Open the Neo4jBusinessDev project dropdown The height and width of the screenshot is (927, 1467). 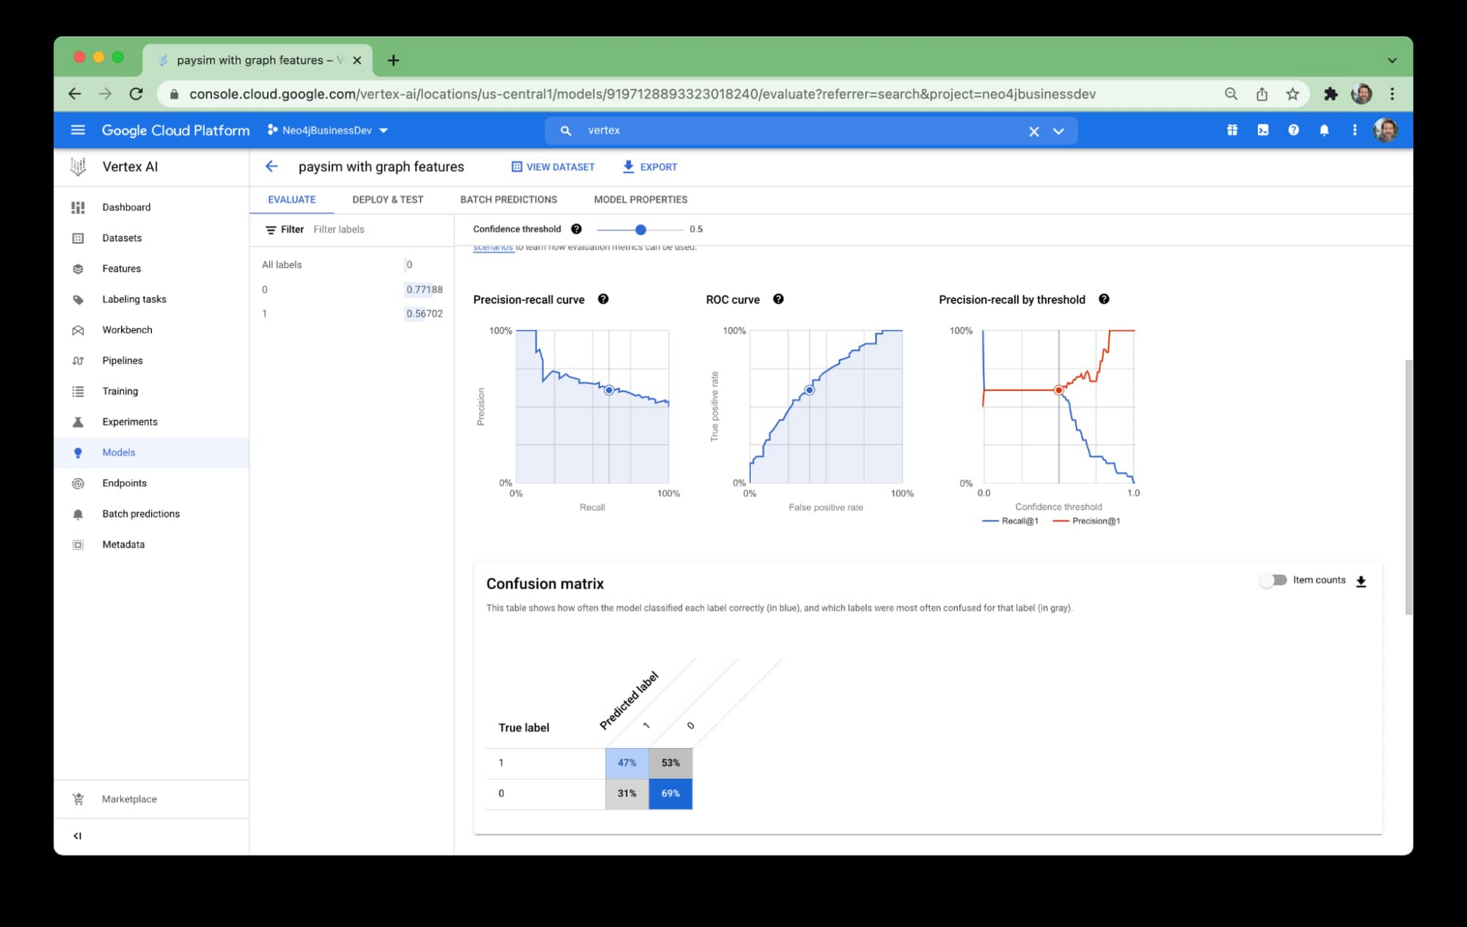328,130
